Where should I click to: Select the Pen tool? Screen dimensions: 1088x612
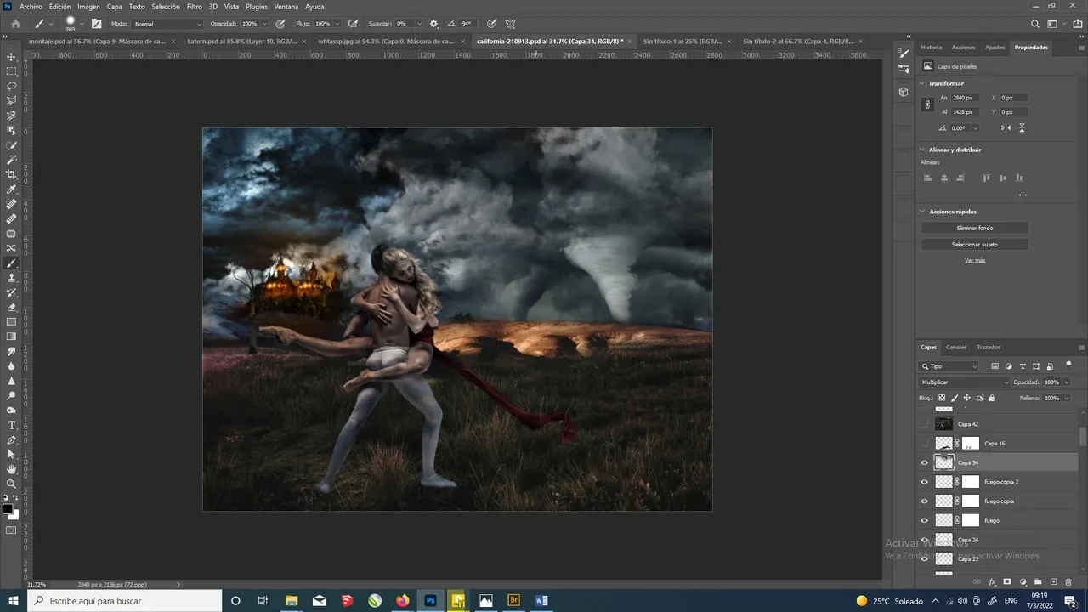point(11,439)
